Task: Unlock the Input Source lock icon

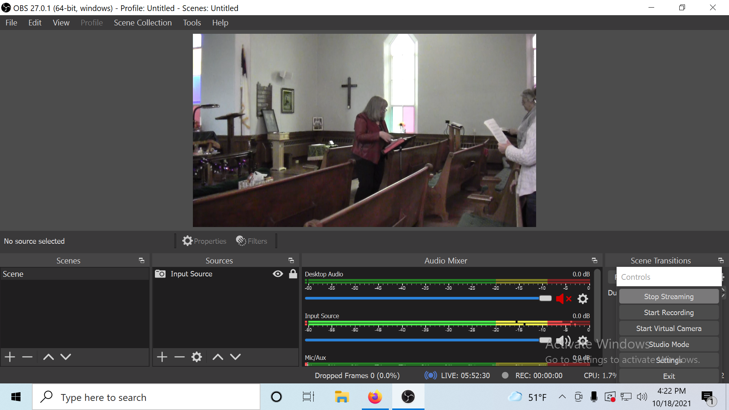Action: click(x=293, y=274)
